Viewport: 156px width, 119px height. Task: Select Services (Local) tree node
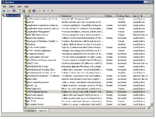tap(13, 16)
